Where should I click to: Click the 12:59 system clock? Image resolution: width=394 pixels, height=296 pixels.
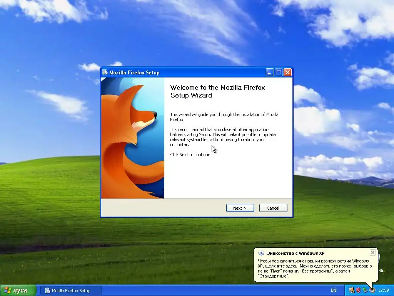click(x=384, y=291)
